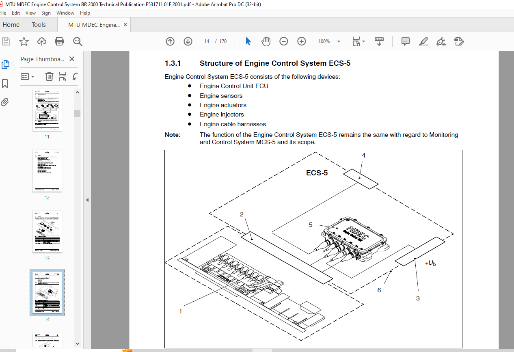
Task: Open the page fit options dropdown arrow
Action: [364, 41]
